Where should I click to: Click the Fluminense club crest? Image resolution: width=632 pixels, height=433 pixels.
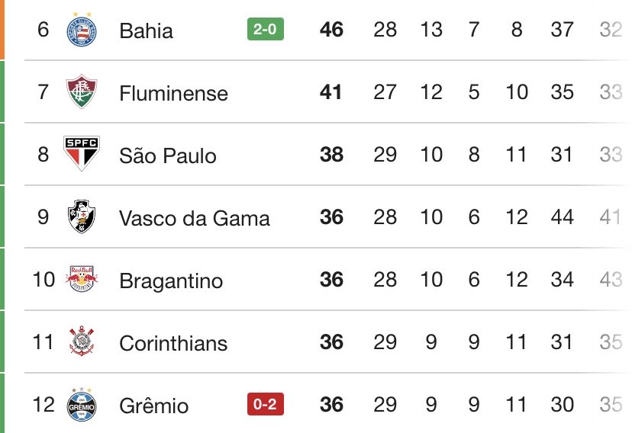(81, 92)
